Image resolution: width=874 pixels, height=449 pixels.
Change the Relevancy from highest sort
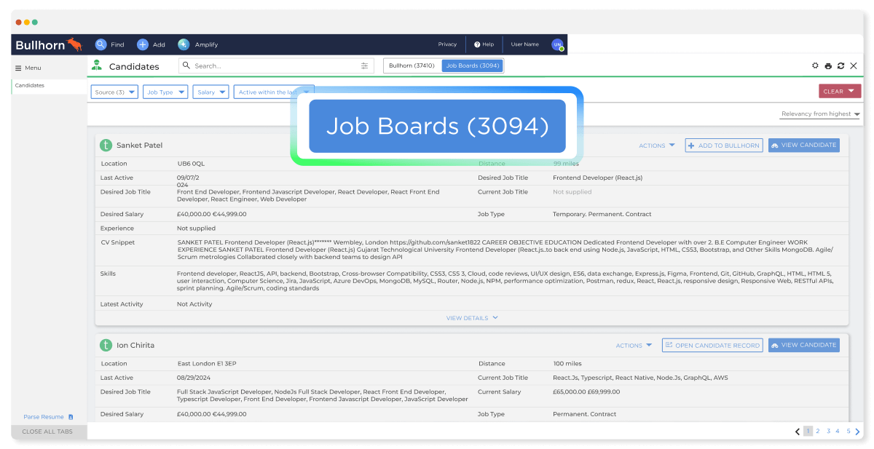pos(820,114)
